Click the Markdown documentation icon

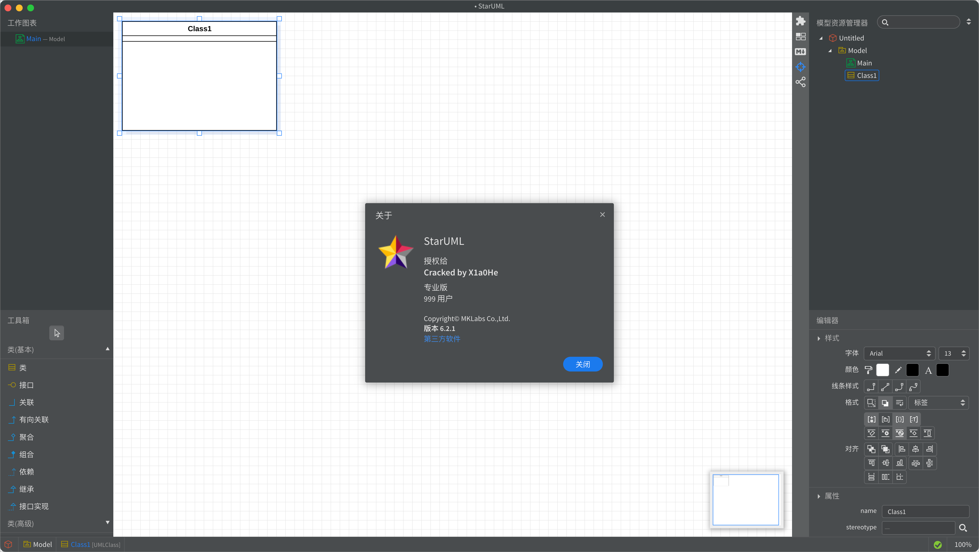[800, 52]
